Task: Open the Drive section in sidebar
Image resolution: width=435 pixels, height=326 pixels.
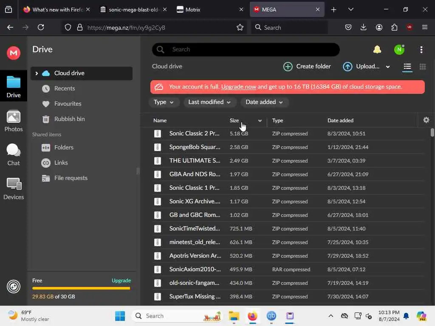Action: [x=14, y=87]
